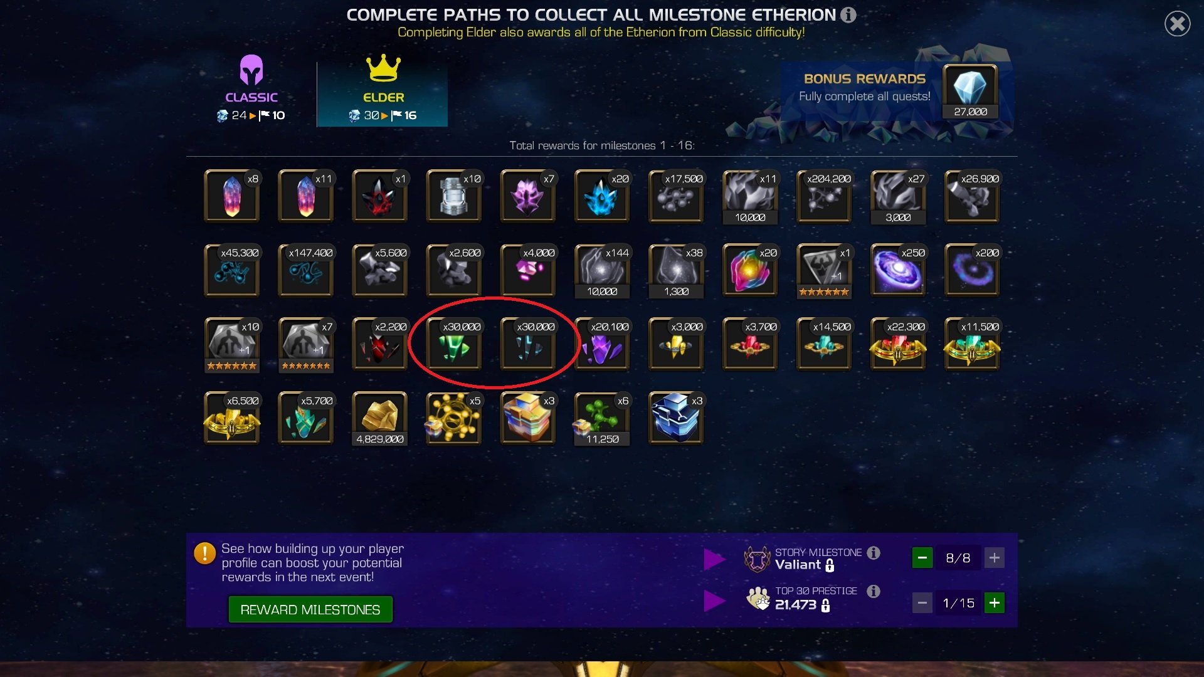The height and width of the screenshot is (677, 1204).
Task: Select the Classic difficulty tab
Action: click(251, 88)
